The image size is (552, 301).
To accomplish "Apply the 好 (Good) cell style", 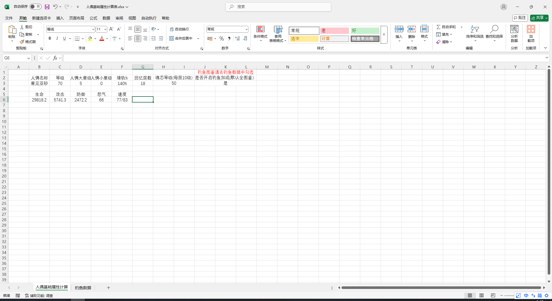I will click(365, 30).
